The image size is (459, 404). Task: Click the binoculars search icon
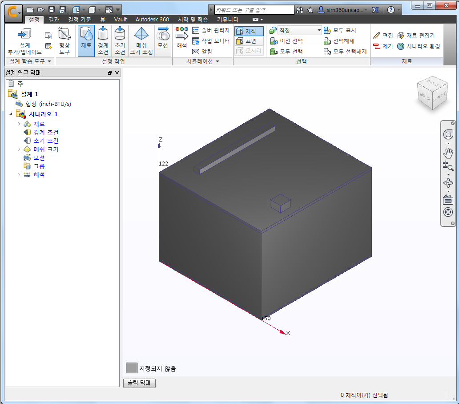pyautogui.click(x=300, y=10)
